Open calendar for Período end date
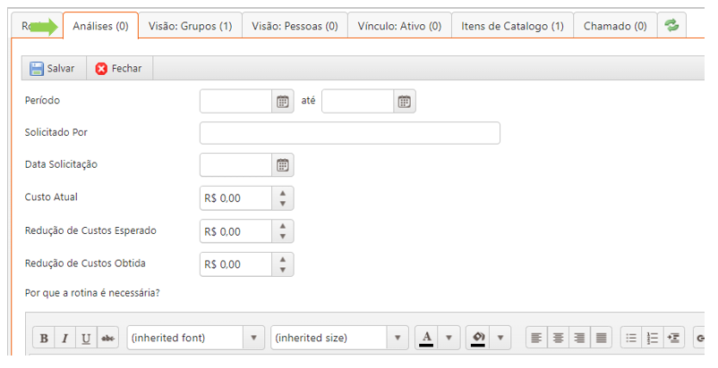This screenshot has width=718, height=368. click(x=405, y=101)
